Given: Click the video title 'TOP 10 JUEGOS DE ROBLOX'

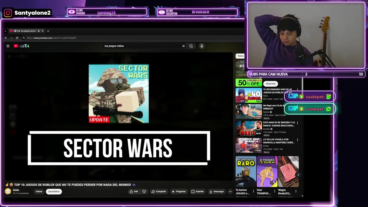Looking at the screenshot, I should (72, 185).
